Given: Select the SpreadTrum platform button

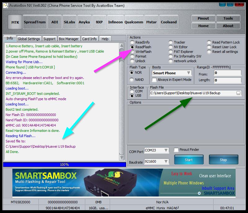Looking at the screenshot, I should [35, 22].
